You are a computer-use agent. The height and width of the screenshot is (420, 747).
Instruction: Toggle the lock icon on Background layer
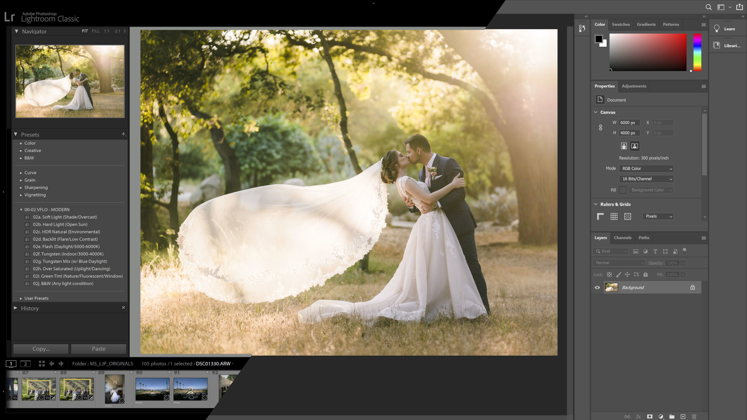point(693,287)
